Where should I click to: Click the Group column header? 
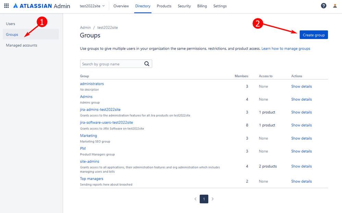coord(84,76)
